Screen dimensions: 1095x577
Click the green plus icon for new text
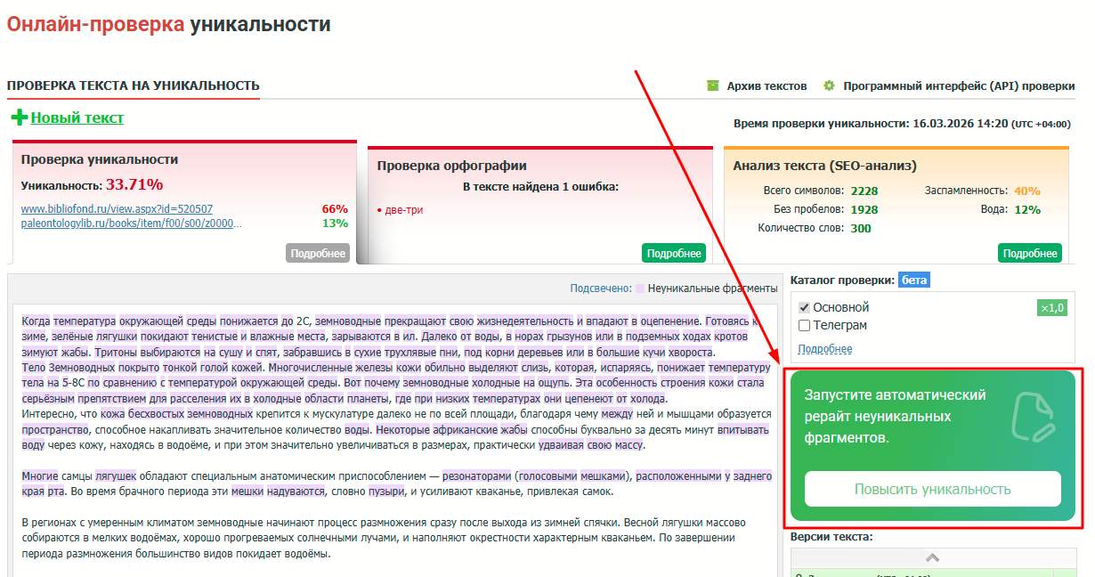(20, 118)
